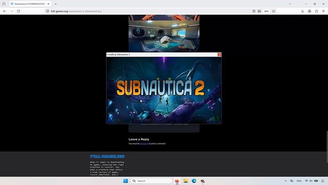Open Firefox View from the tab bar

coord(4,4)
